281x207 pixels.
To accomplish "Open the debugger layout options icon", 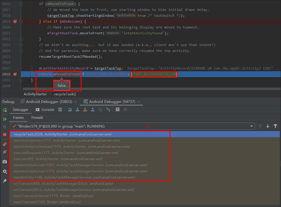I will 60,109.
